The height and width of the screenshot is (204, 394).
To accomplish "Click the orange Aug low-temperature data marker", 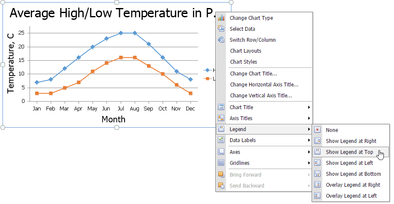I will [x=135, y=57].
